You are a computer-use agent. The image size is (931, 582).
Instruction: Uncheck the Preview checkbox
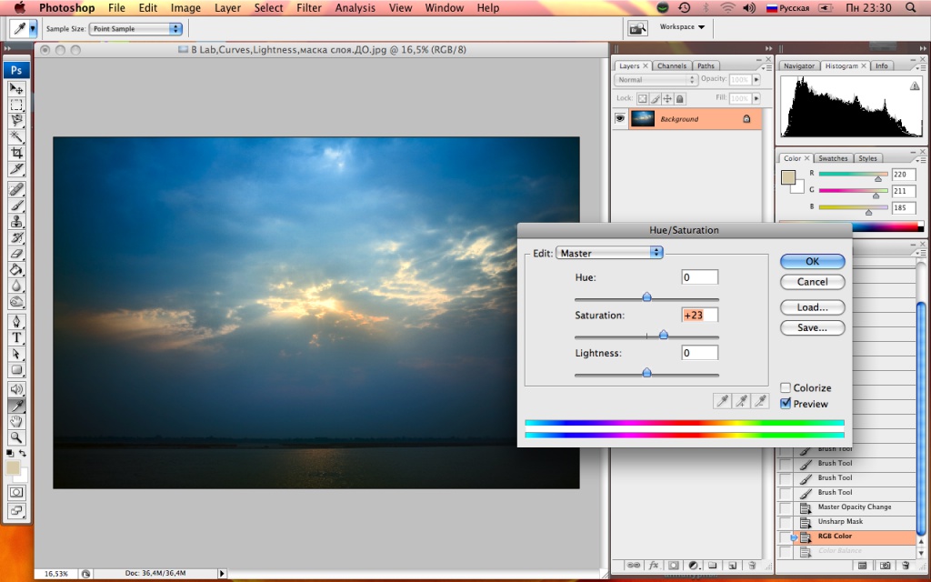786,404
